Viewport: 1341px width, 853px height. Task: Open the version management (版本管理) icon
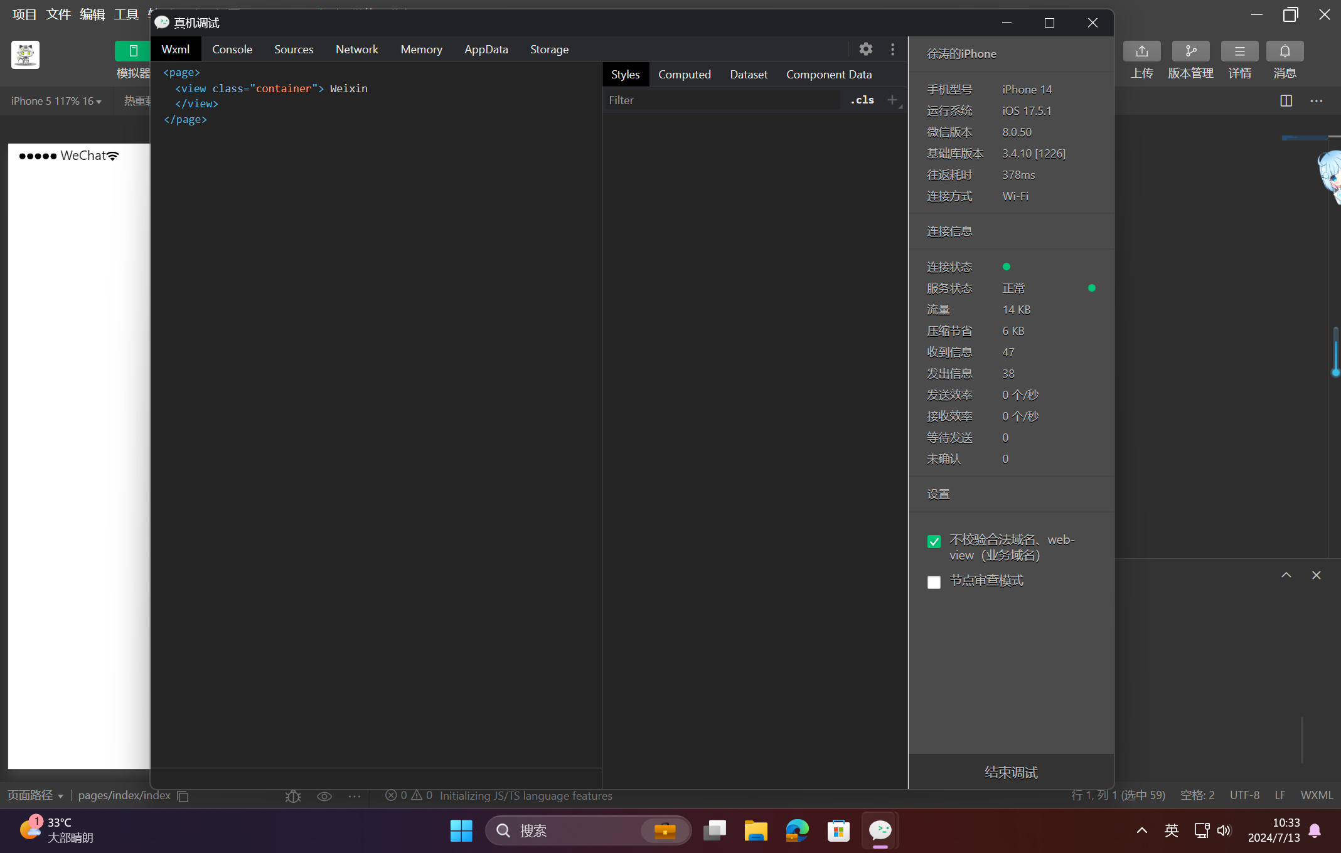1190,51
